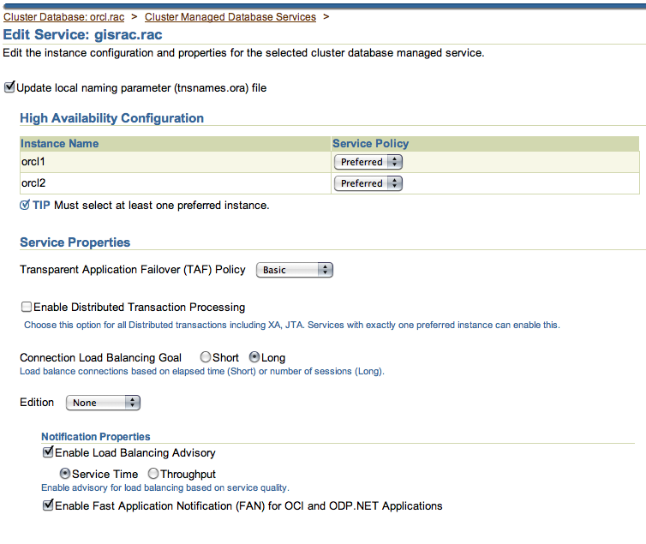Click the TIP checkmark icon
This screenshot has width=646, height=544.
[25, 206]
